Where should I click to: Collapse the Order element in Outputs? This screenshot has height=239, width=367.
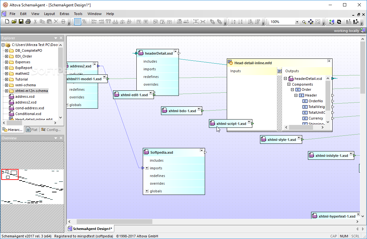click(x=292, y=90)
